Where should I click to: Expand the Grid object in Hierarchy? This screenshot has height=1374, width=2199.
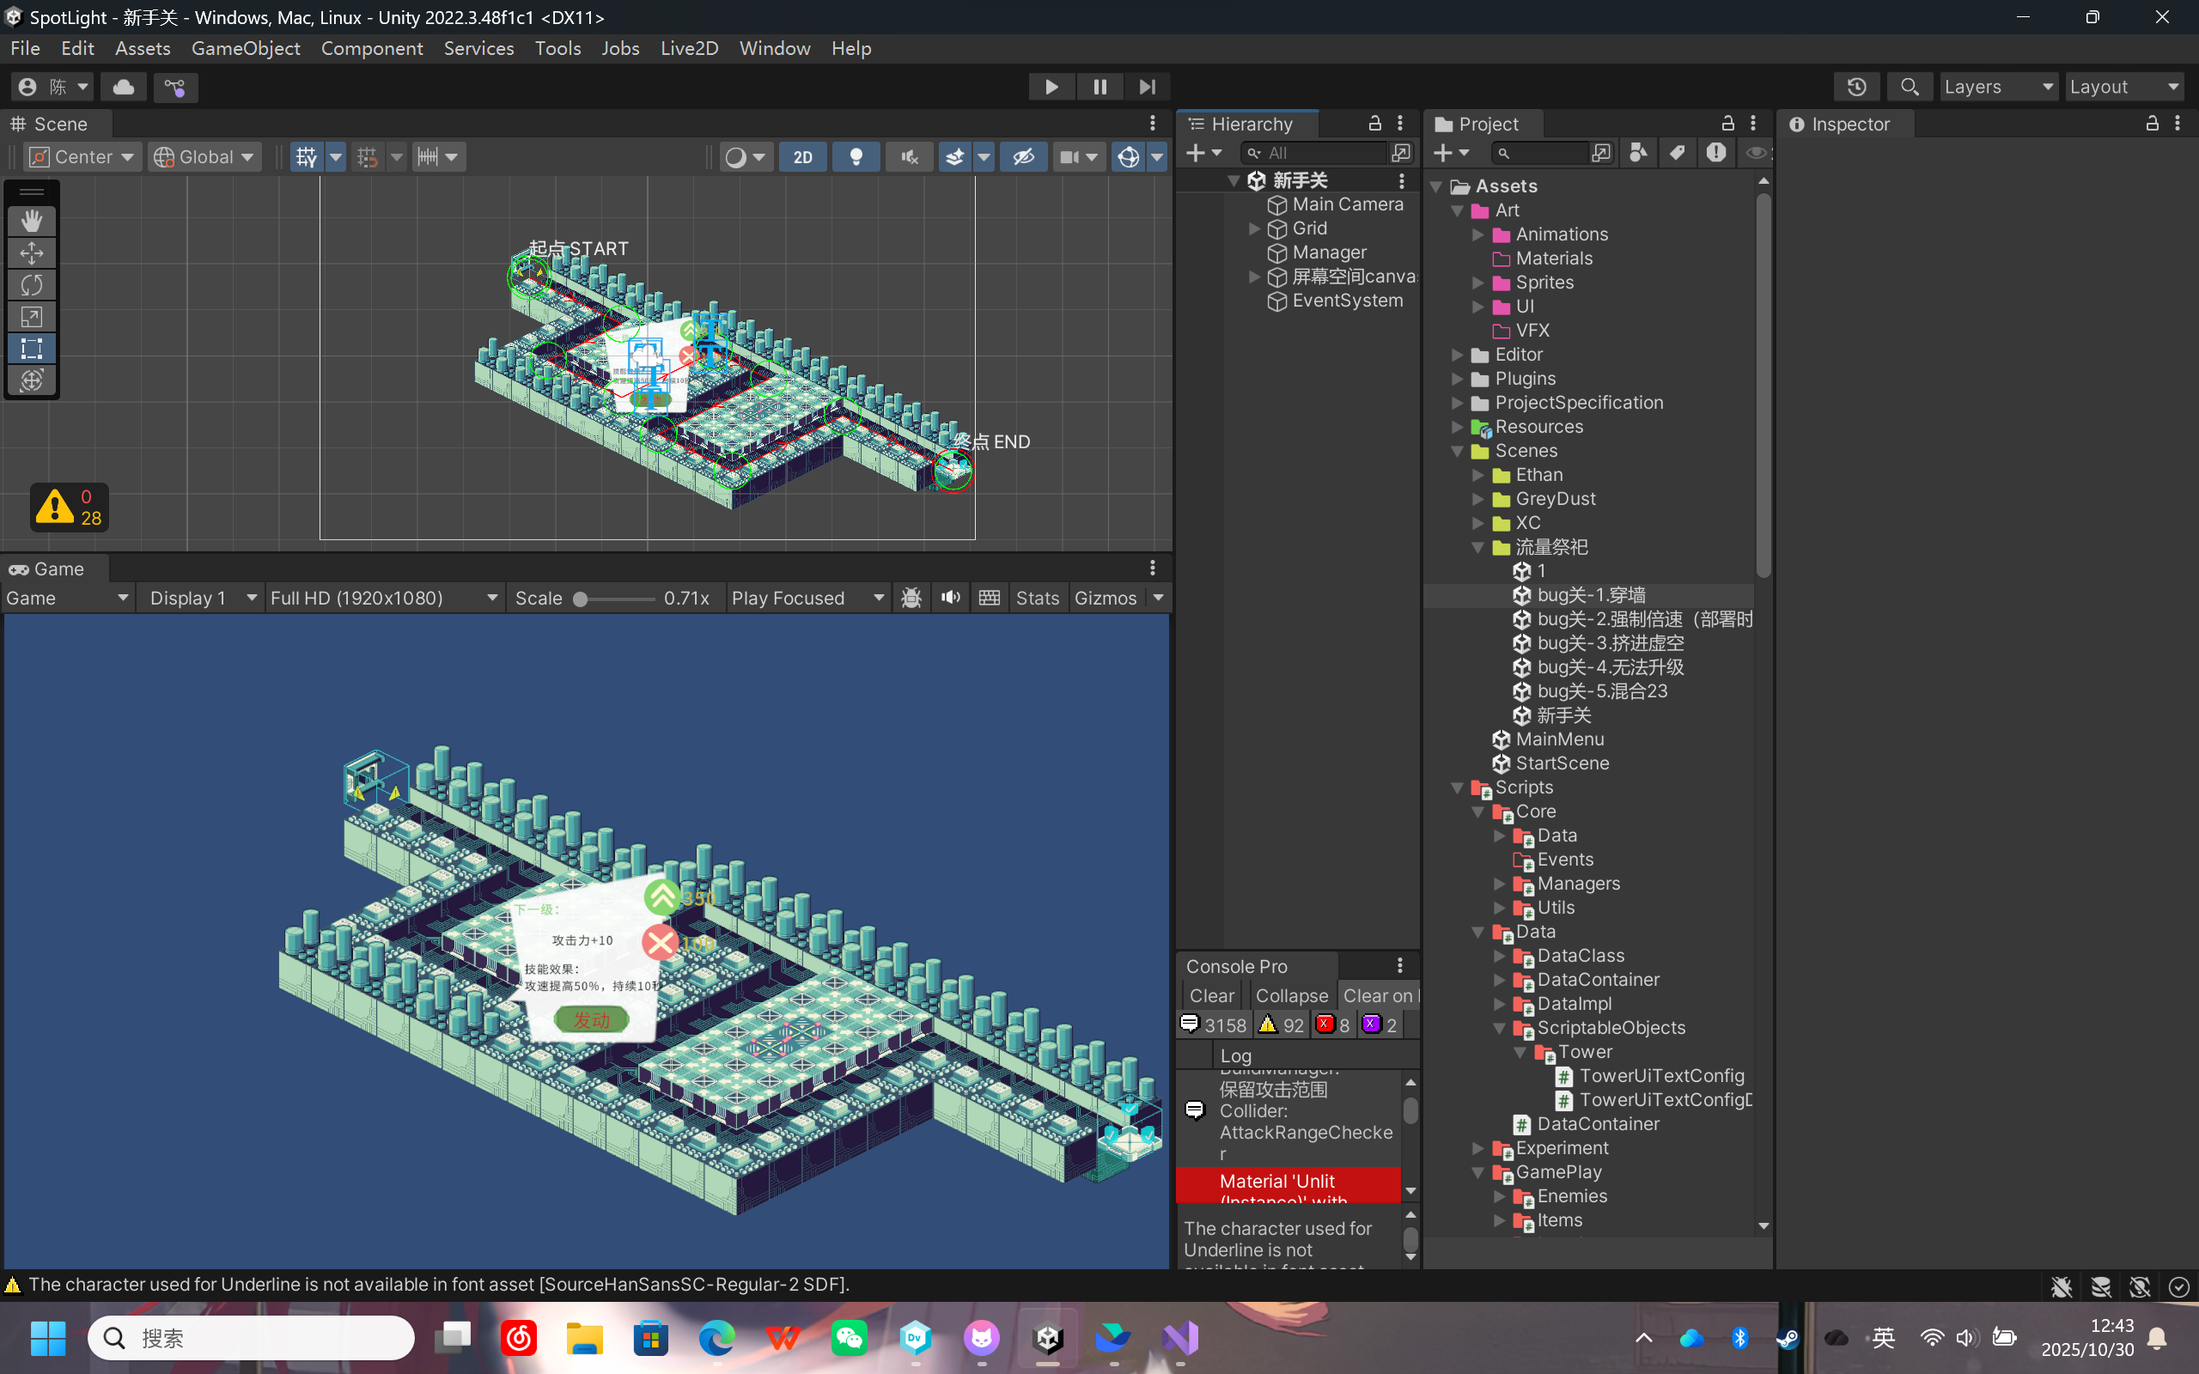click(x=1255, y=228)
